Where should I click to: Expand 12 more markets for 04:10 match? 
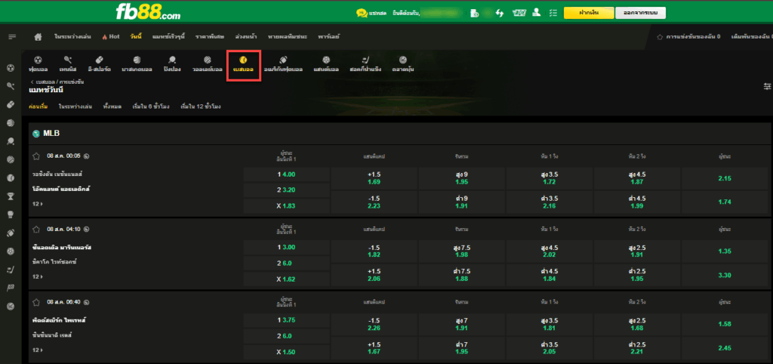coord(38,276)
